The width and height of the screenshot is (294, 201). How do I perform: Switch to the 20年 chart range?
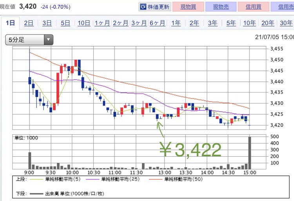click(268, 23)
